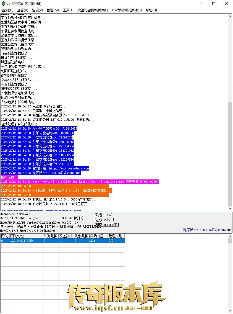The height and width of the screenshot is (314, 233).
Task: Maximize the application window
Action: pos(214,4)
